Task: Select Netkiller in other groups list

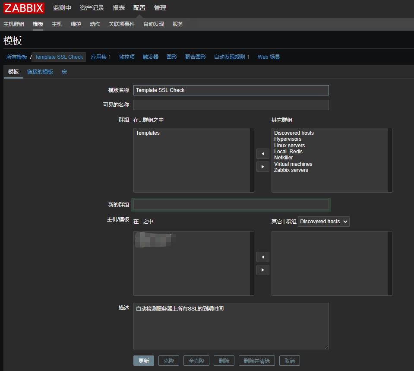Action: (x=283, y=158)
